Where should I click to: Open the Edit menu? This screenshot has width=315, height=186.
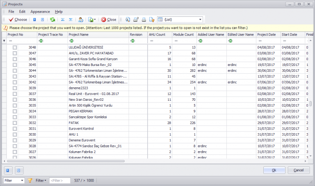[x=22, y=11]
